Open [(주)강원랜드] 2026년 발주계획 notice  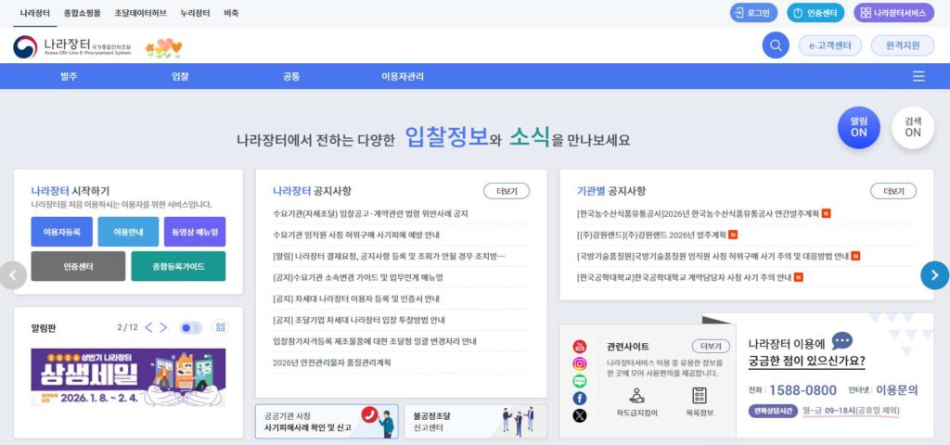click(x=651, y=235)
